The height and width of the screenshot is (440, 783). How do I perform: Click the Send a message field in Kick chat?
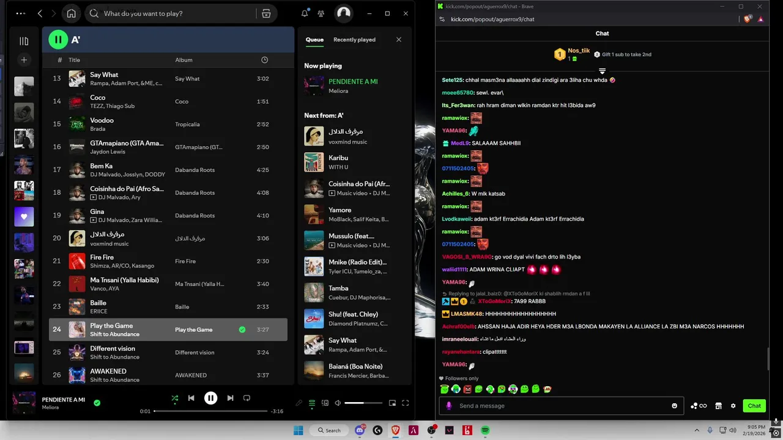pyautogui.click(x=563, y=406)
